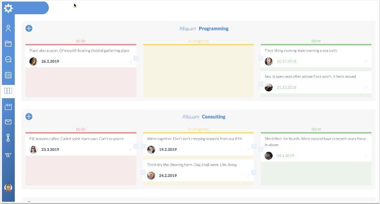
Task: Add a task to Programming with plus button
Action: (29, 28)
